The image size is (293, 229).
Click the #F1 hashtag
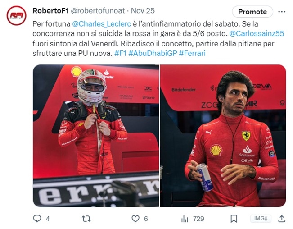[x=121, y=53]
